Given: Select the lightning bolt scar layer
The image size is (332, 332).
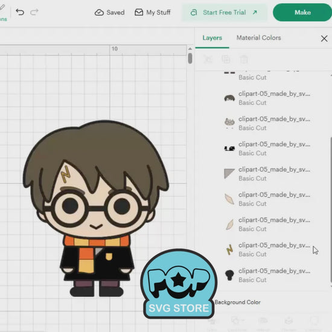Looking at the screenshot, I should pos(267,250).
